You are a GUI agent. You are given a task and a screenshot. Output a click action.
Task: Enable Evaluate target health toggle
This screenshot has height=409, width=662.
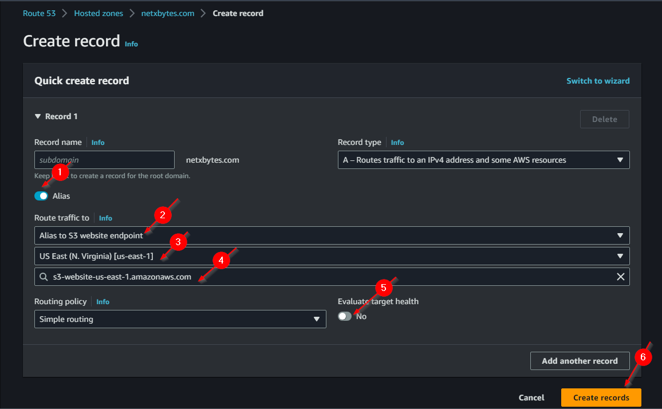click(x=345, y=316)
